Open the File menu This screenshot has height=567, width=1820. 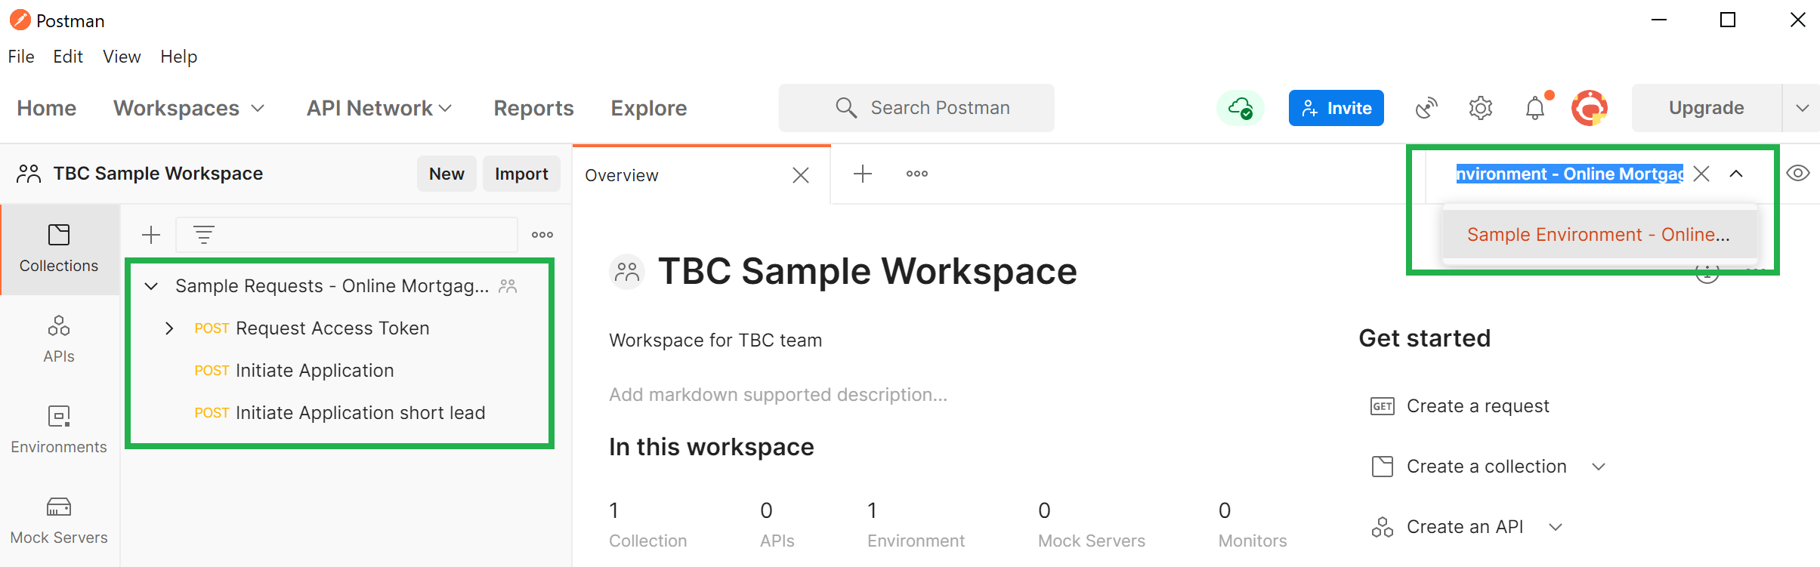[x=21, y=57]
